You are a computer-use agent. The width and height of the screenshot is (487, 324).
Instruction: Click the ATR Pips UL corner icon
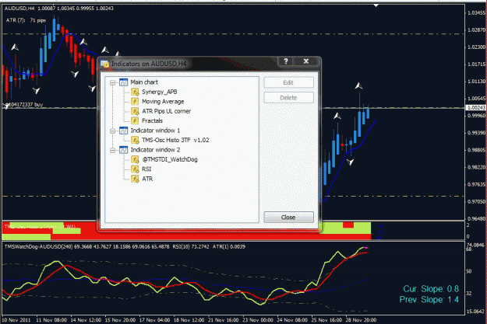135,111
